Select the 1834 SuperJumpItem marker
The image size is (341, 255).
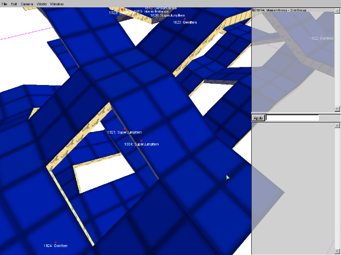point(142,141)
